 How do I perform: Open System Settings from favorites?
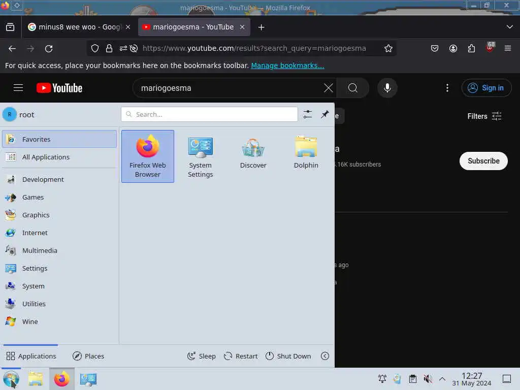[200, 156]
